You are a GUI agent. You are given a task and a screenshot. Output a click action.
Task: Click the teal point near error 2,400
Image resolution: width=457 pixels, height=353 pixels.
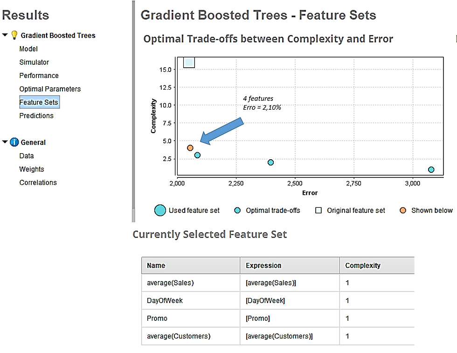click(x=270, y=162)
